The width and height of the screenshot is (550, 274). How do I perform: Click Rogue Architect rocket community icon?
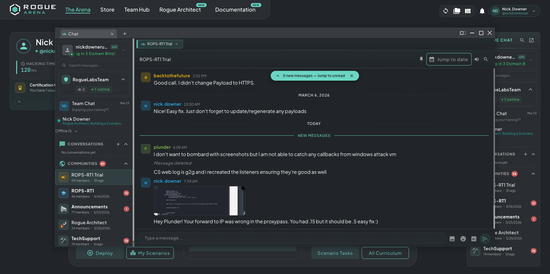click(64, 225)
